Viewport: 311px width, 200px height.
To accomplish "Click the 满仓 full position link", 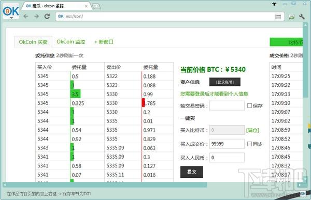I will [252, 130].
